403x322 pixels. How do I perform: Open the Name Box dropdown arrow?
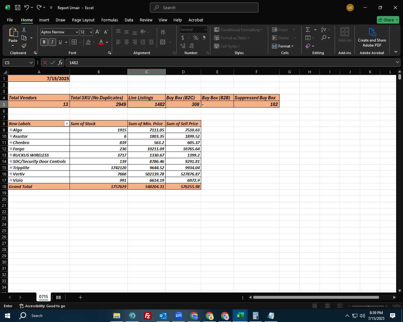coord(31,63)
